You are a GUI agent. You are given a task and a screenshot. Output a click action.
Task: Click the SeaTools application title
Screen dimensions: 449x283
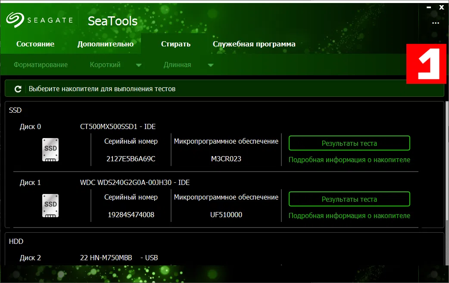(x=112, y=21)
